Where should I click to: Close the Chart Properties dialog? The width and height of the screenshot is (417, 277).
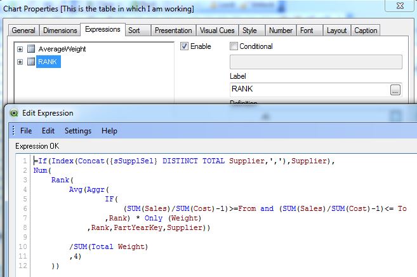click(x=400, y=6)
